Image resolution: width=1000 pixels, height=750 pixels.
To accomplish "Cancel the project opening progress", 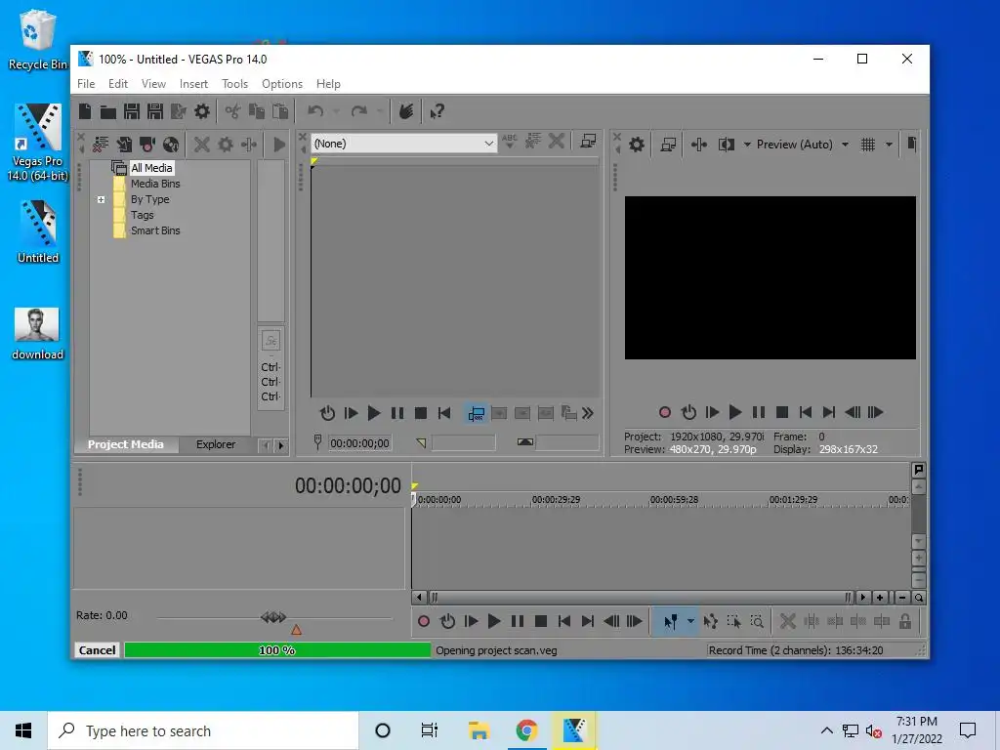I will coord(97,649).
